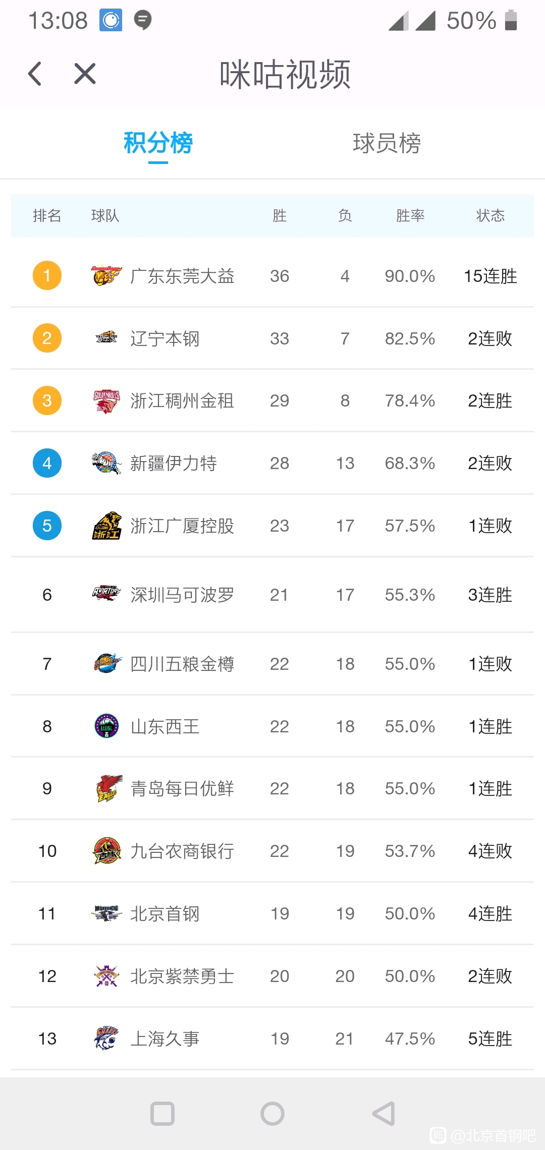
Task: Tap the back arrow icon
Action: pos(35,74)
